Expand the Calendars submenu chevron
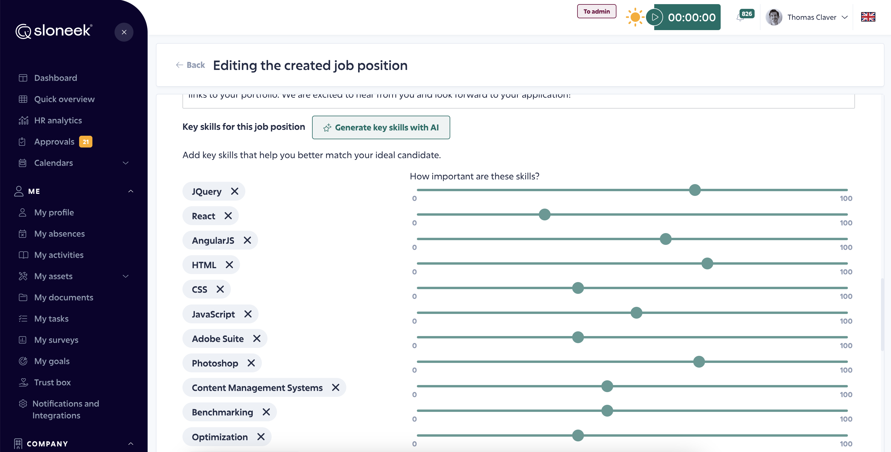This screenshot has width=891, height=452. [x=126, y=163]
